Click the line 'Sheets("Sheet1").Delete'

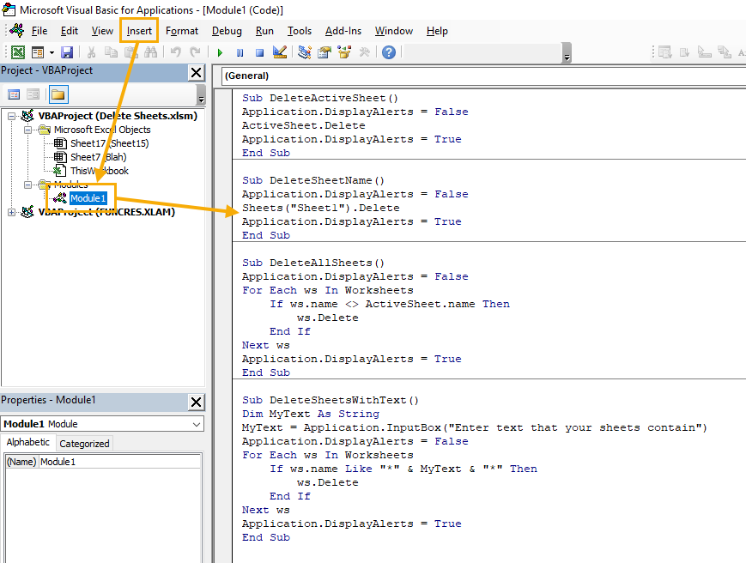(321, 208)
